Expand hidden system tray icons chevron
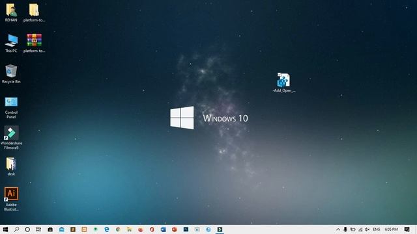The height and width of the screenshot is (234, 417). 338,229
